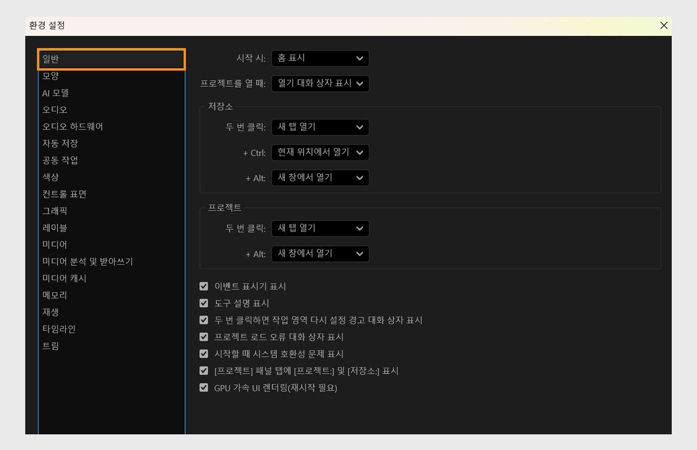Toggle GPU 가속 UI 렌더링 option

click(204, 387)
